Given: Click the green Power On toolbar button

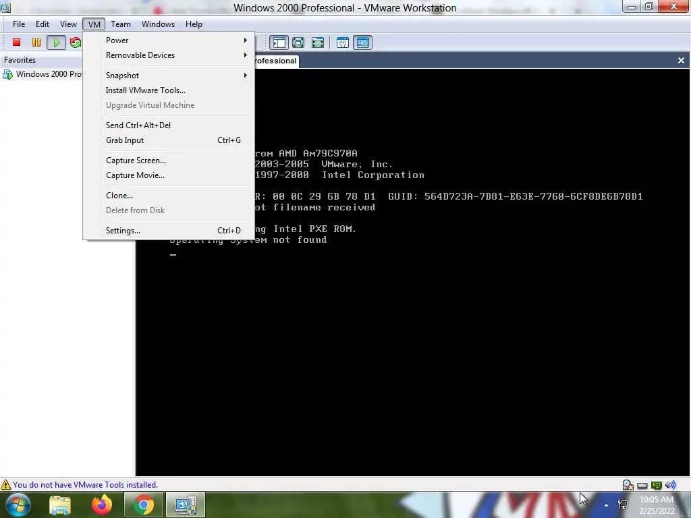Looking at the screenshot, I should click(57, 42).
